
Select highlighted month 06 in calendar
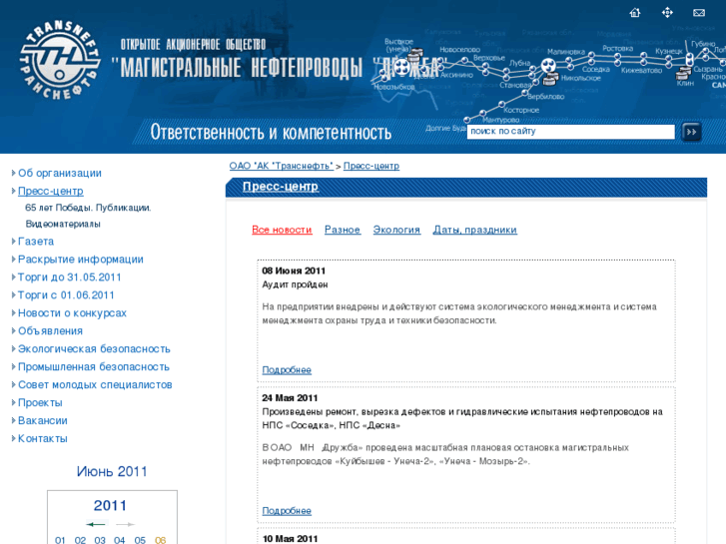pyautogui.click(x=160, y=540)
